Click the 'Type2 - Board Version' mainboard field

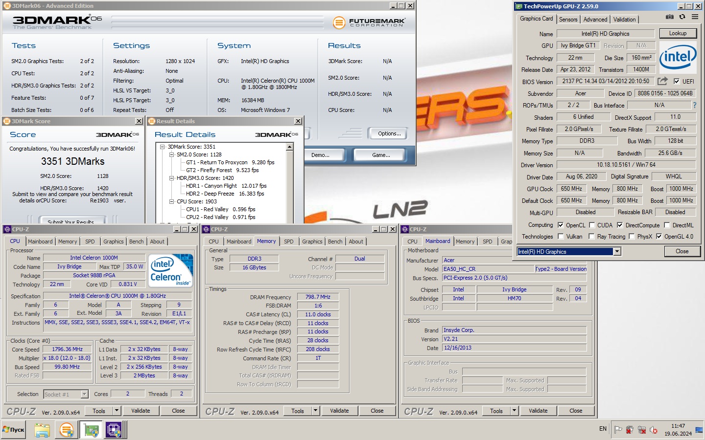561,269
